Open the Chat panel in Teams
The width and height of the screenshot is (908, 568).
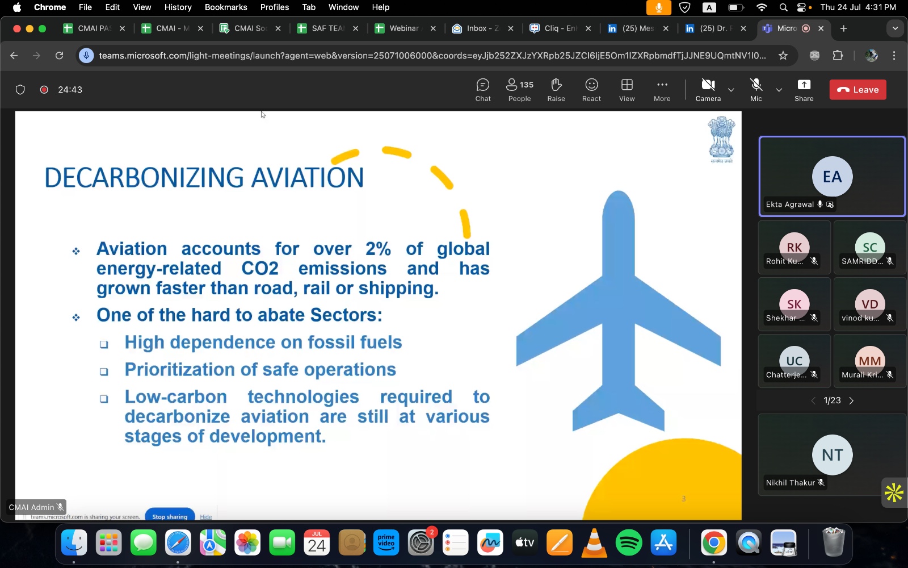(483, 90)
